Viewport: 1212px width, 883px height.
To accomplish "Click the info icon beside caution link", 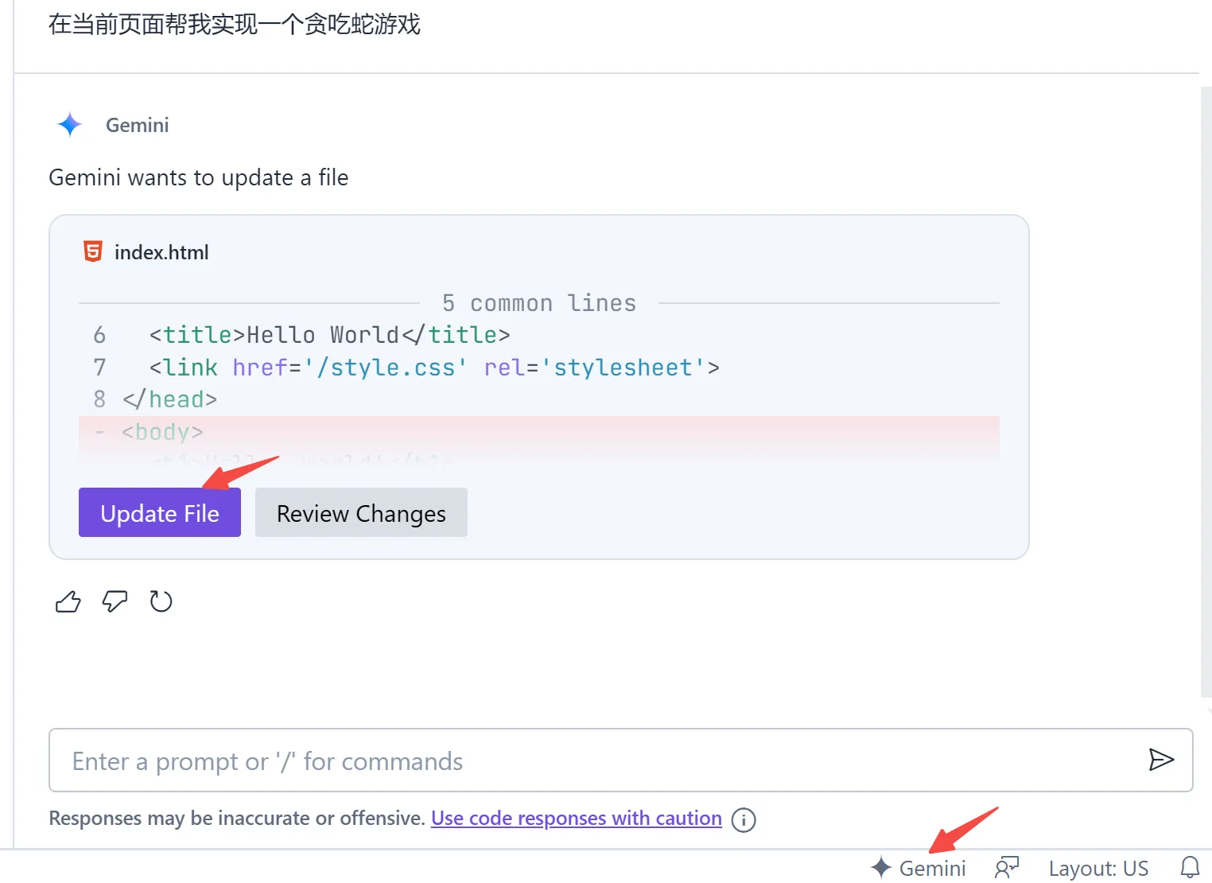I will 744,819.
